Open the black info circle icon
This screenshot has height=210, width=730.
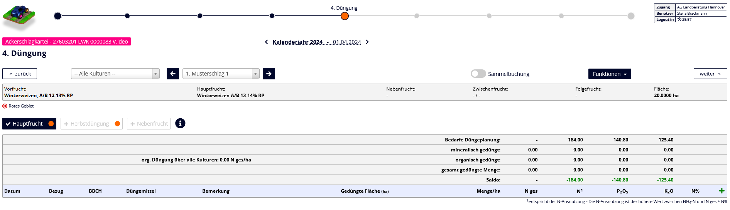(x=180, y=123)
